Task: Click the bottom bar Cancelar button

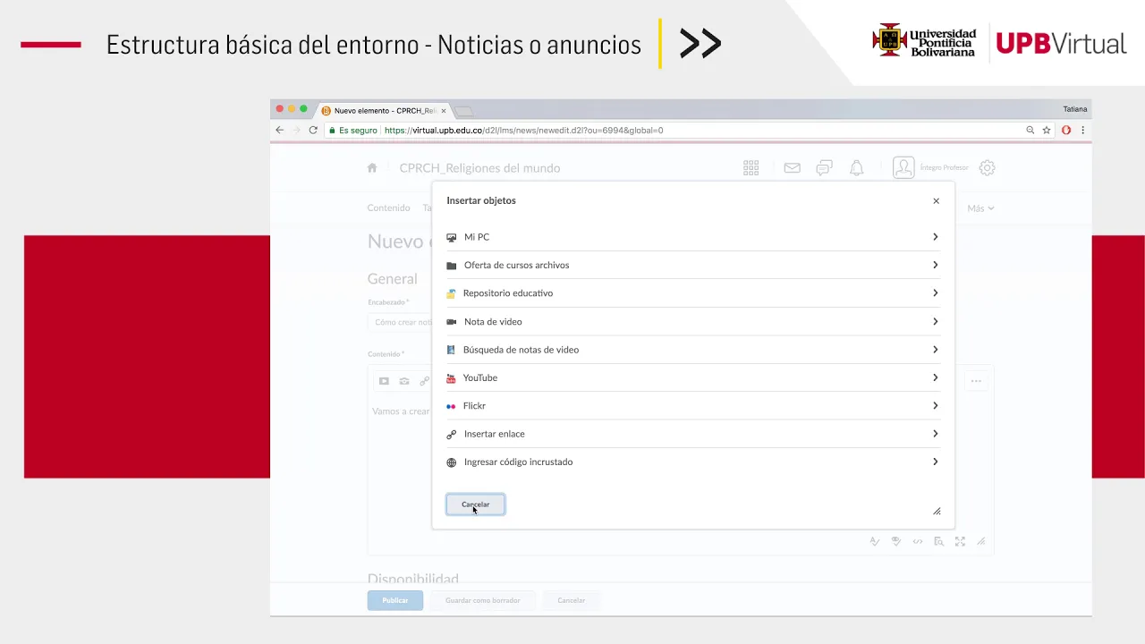Action: (571, 600)
